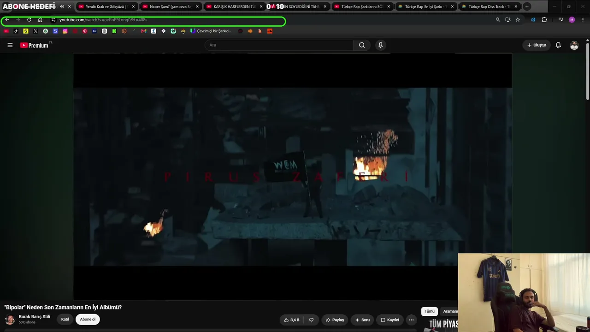Close the 'Türkçe Rap Diss Track' tab

[516, 6]
